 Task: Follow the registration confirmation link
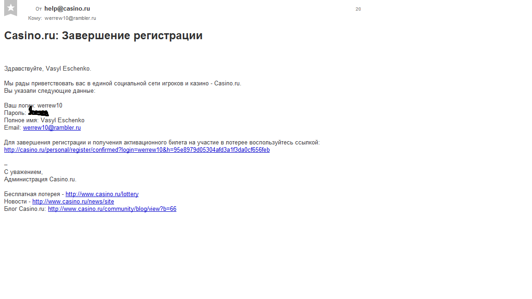pyautogui.click(x=137, y=150)
